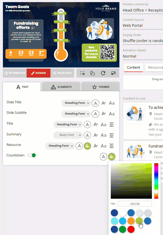The height and width of the screenshot is (235, 163).
Task: Toggle the Countdown switch off
Action: [32, 155]
